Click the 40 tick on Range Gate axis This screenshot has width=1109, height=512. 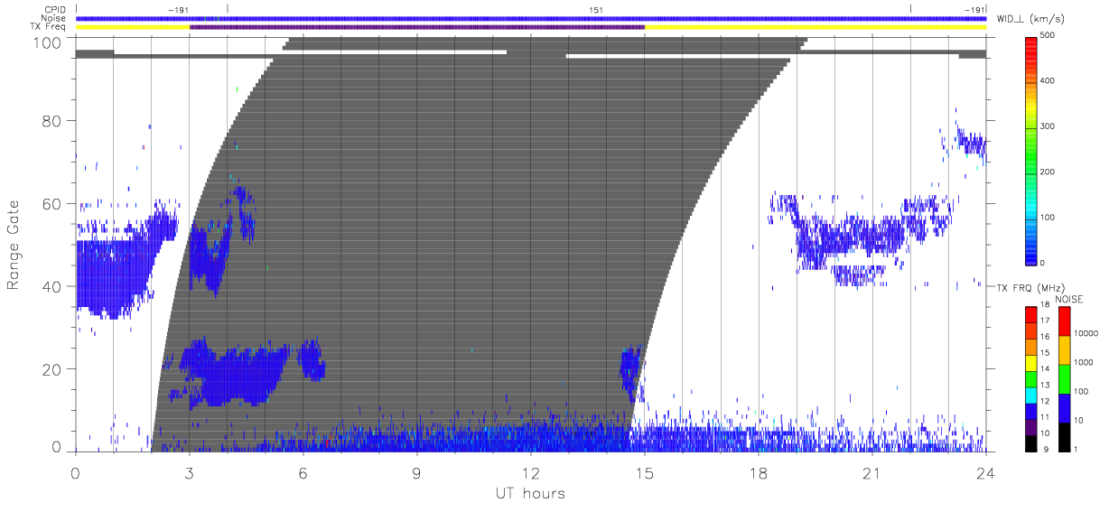click(x=53, y=286)
